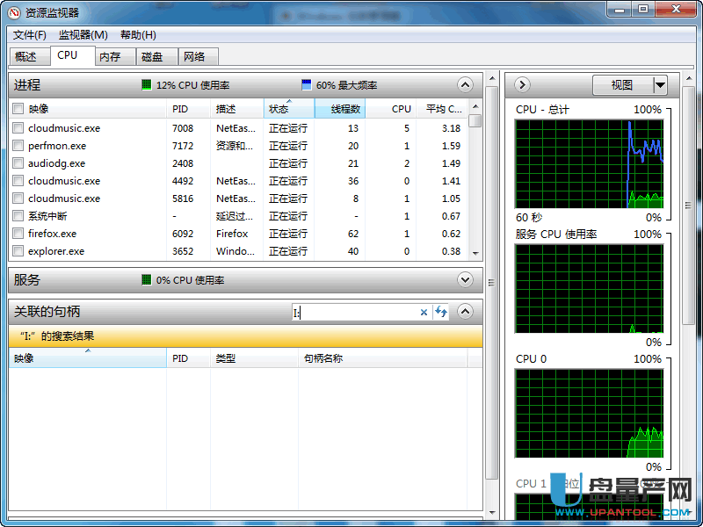Click inside the handle search input field
Screen dimensions: 703x527
coord(356,313)
